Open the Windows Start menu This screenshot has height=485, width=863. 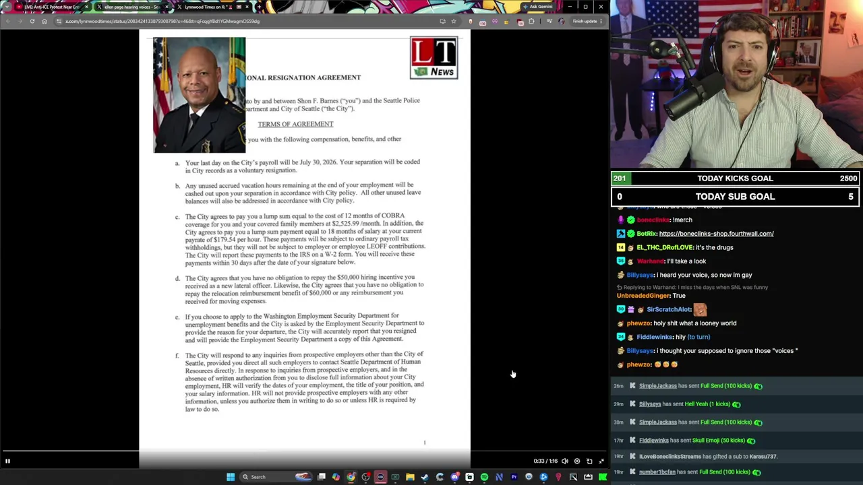tap(231, 477)
